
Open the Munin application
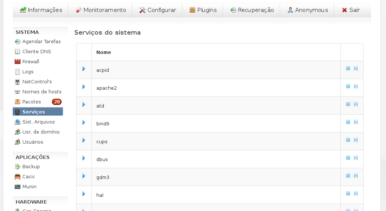click(26, 187)
